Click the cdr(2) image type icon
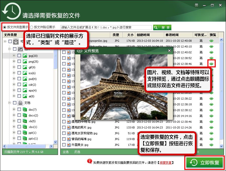 (25, 84)
